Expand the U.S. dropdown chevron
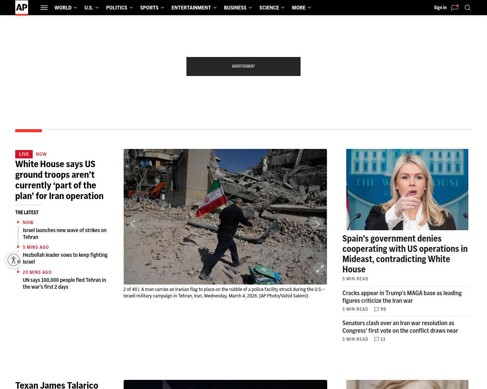This screenshot has height=389, width=487. coord(97,8)
